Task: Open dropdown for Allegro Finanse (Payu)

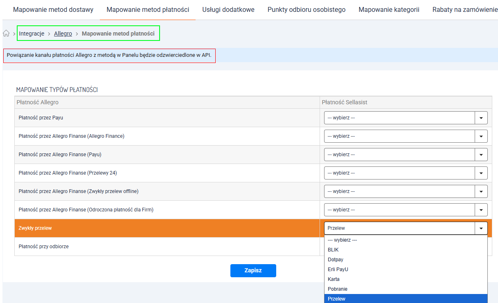Action: pyautogui.click(x=406, y=155)
